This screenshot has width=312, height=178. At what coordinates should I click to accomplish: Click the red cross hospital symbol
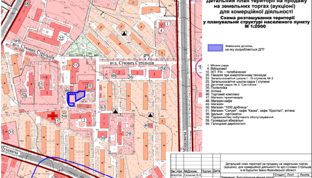[52, 115]
